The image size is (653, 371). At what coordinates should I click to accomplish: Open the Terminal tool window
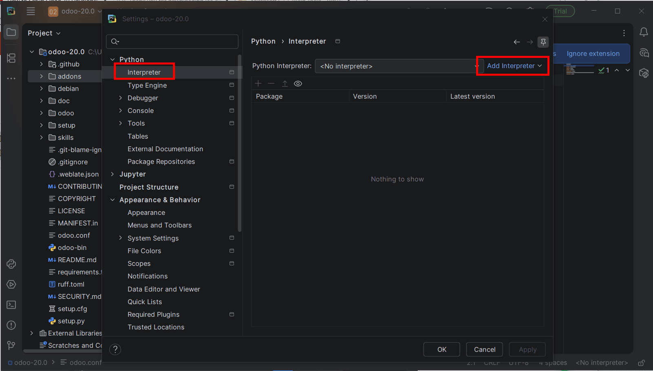pyautogui.click(x=11, y=305)
